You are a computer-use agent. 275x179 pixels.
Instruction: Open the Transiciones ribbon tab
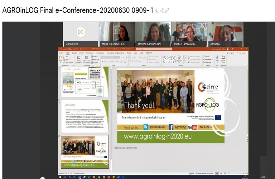coord(90,52)
